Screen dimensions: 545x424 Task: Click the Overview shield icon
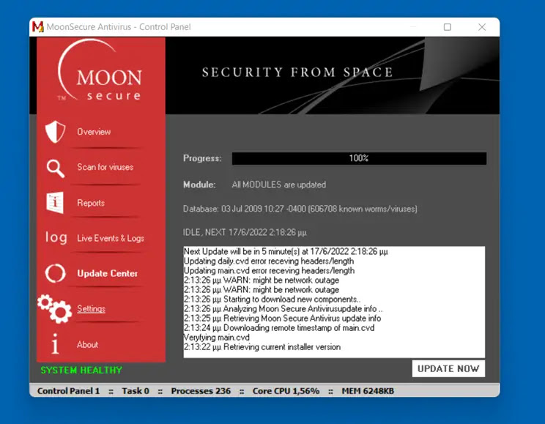point(55,132)
